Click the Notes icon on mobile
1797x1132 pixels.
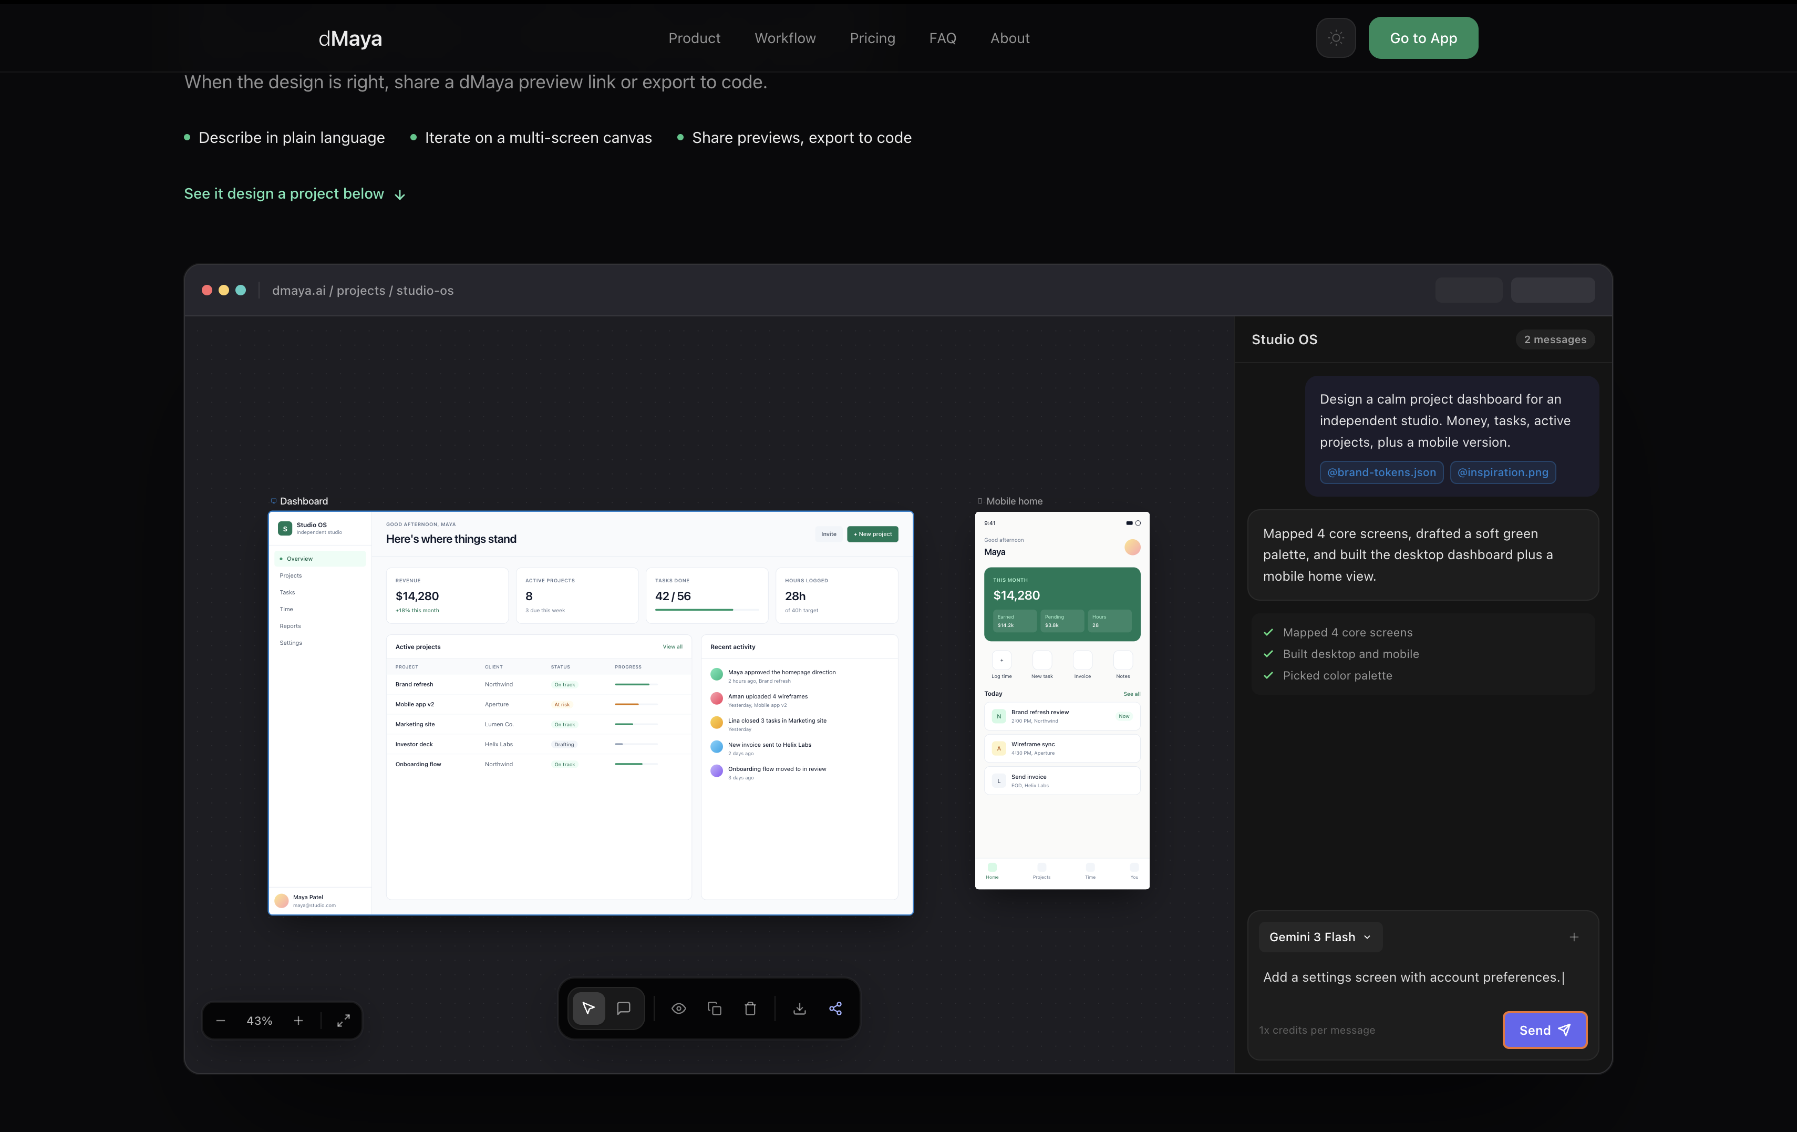pyautogui.click(x=1122, y=661)
